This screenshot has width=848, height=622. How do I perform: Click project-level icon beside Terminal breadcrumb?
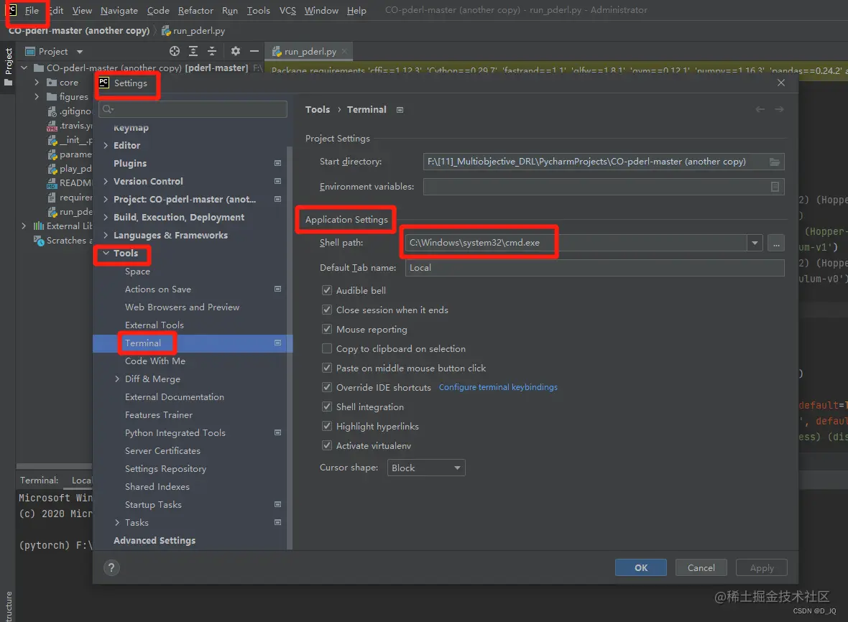click(400, 110)
